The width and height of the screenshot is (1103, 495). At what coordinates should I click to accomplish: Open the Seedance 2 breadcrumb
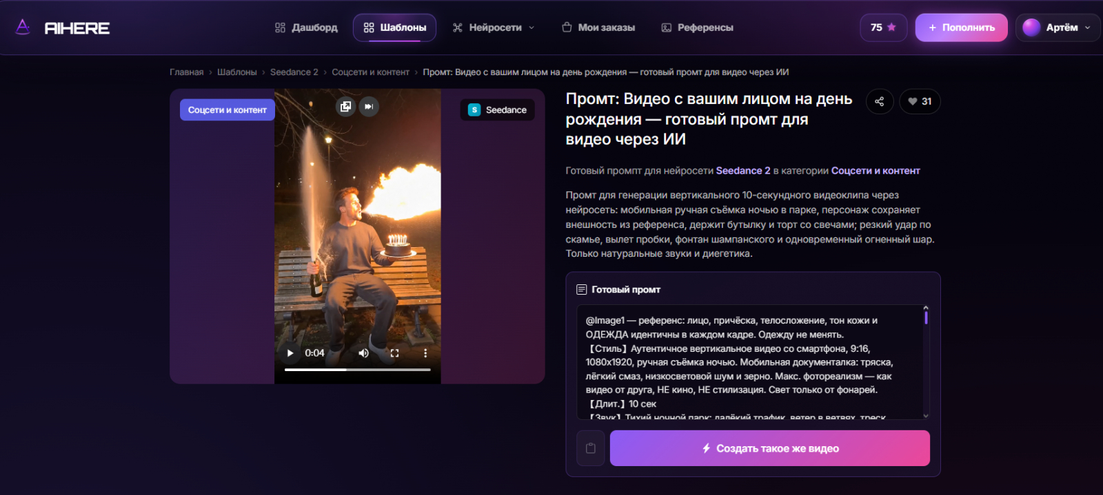click(294, 72)
